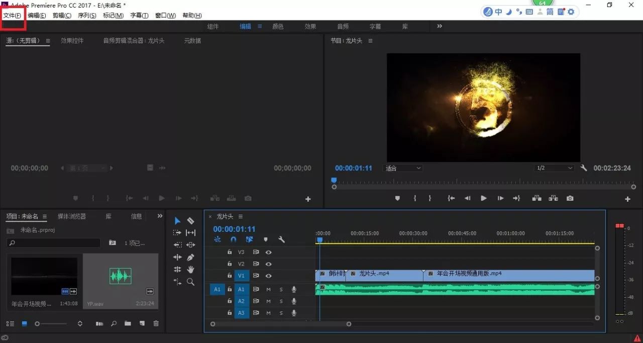Toggle Linked Selection in timeline
The width and height of the screenshot is (643, 343).
point(250,240)
